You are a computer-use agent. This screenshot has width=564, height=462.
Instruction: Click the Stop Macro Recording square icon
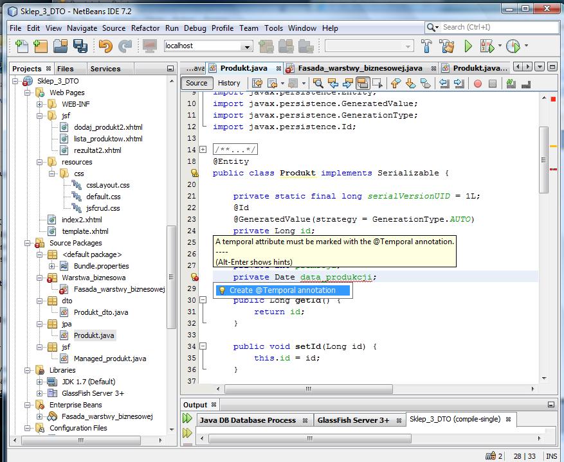click(493, 84)
